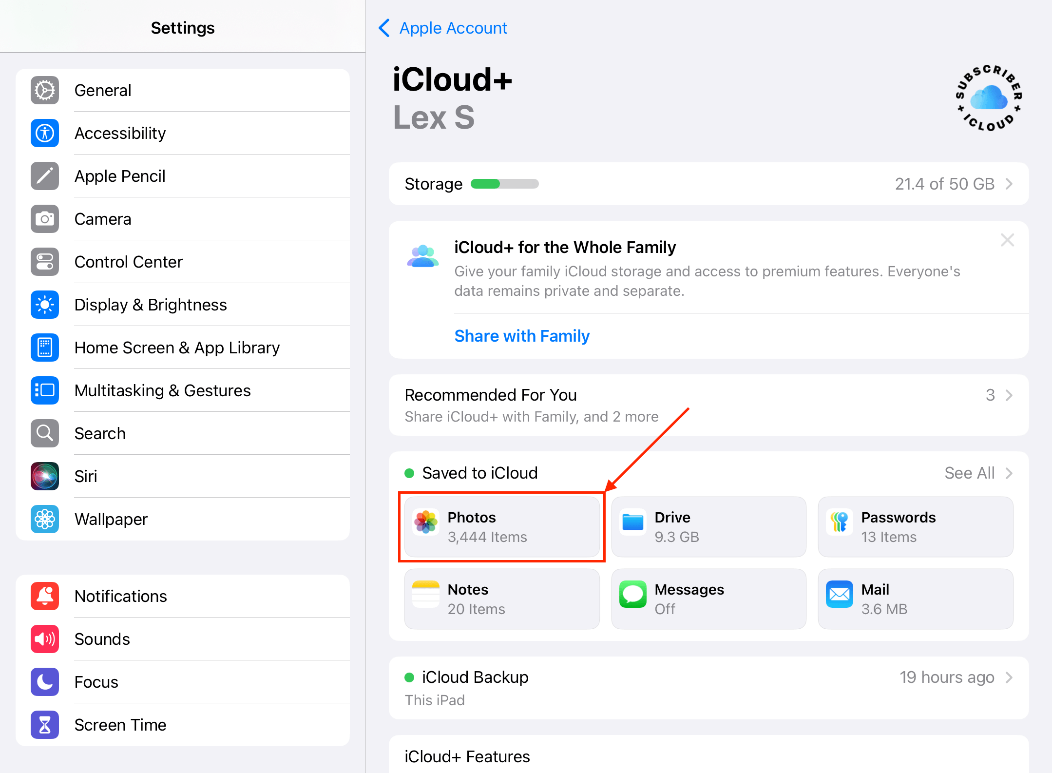Select Display & Brightness in sidebar
The width and height of the screenshot is (1052, 773).
click(x=183, y=305)
